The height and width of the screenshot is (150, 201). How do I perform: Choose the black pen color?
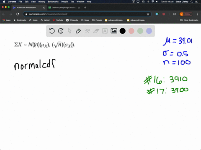pyautogui.click(x=123, y=31)
